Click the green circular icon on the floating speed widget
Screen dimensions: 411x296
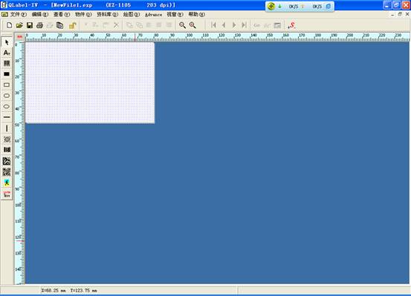coord(271,6)
